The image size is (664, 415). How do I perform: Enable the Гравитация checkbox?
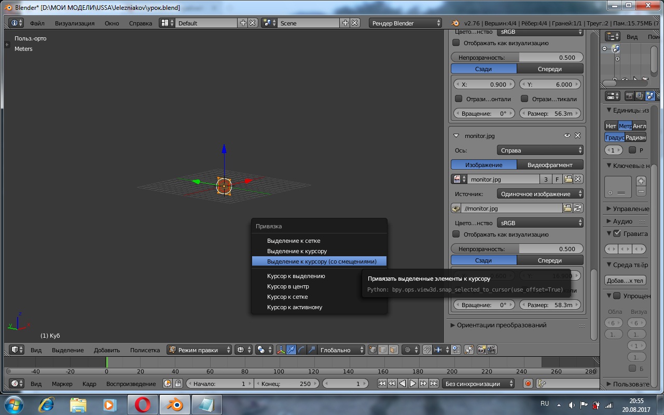point(617,233)
